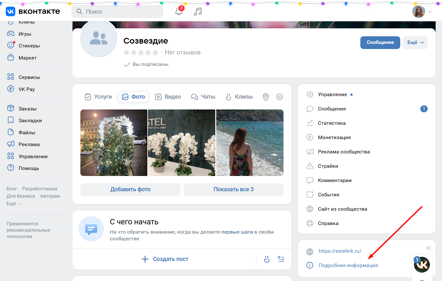This screenshot has width=442, height=281.
Task: Switch to the Чаты tab
Action: [203, 97]
